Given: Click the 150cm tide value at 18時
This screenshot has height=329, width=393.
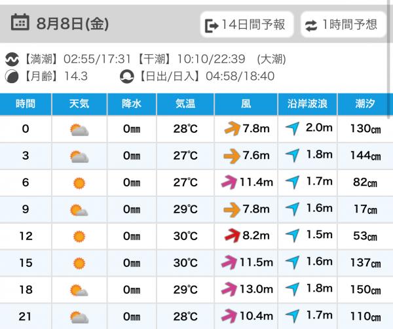Looking at the screenshot, I should pos(365,290).
